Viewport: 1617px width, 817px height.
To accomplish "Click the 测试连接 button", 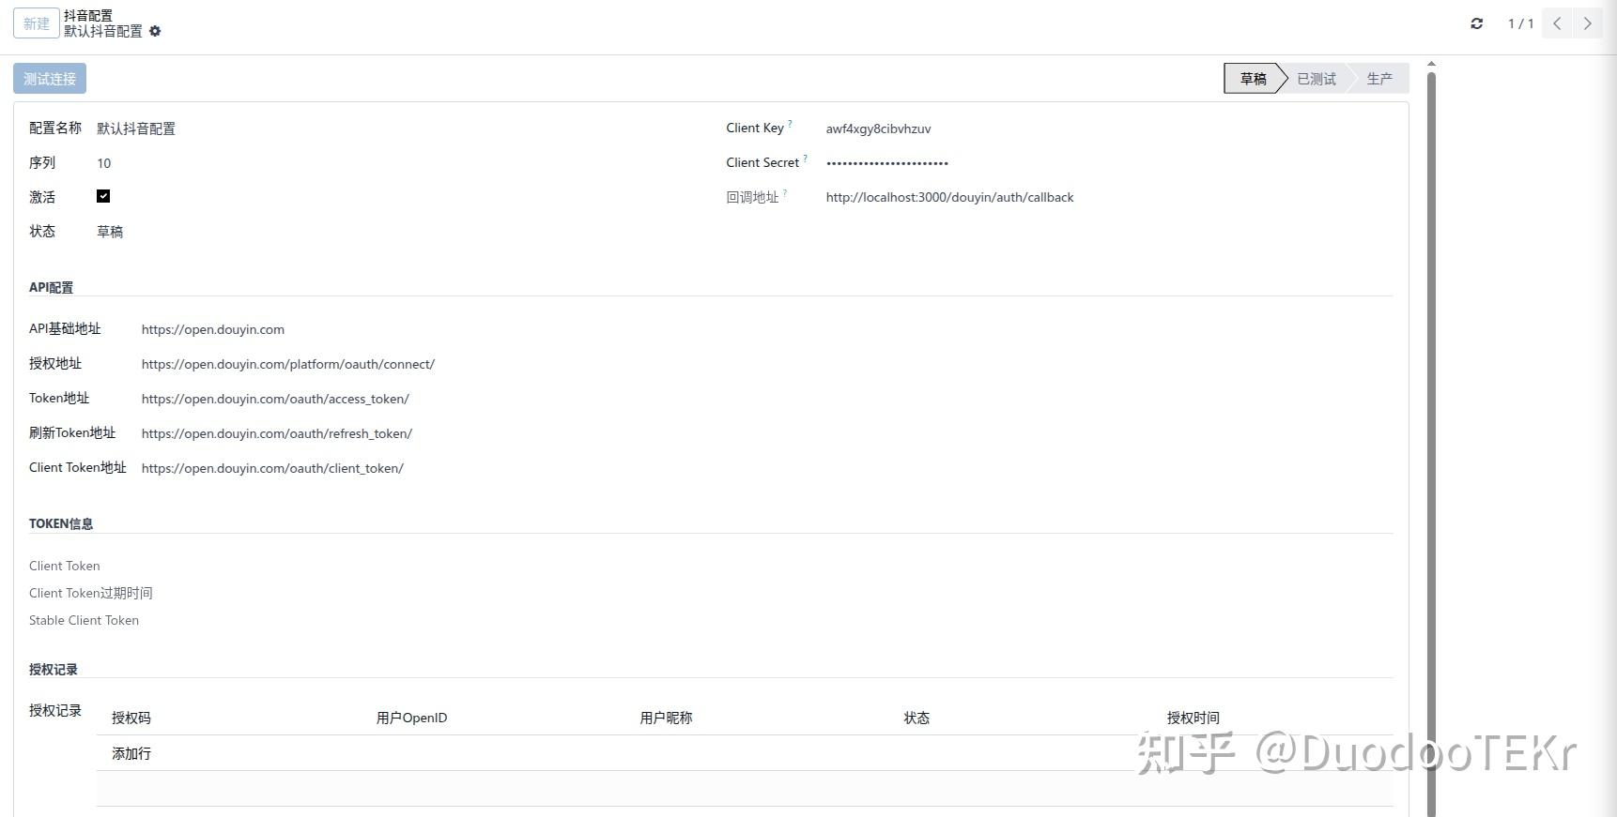I will tap(50, 79).
